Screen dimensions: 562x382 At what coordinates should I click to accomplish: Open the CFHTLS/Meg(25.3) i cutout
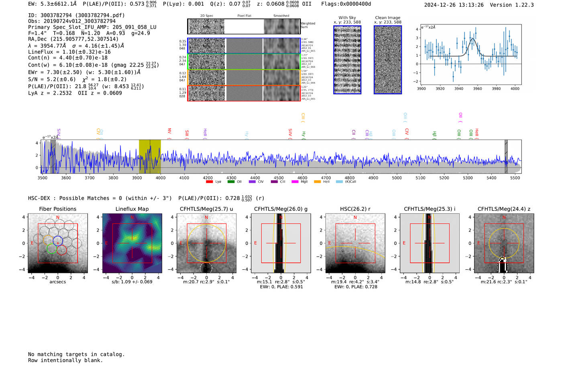pyautogui.click(x=430, y=243)
